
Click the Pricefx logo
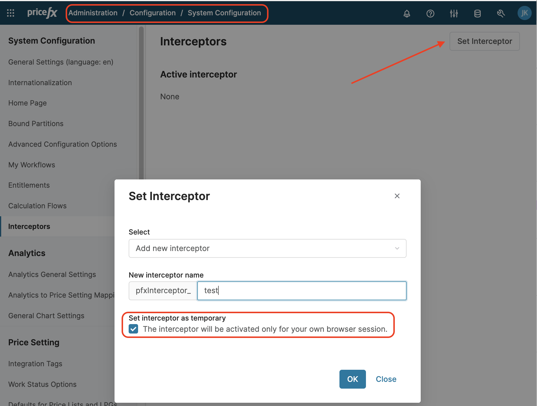[x=42, y=13]
